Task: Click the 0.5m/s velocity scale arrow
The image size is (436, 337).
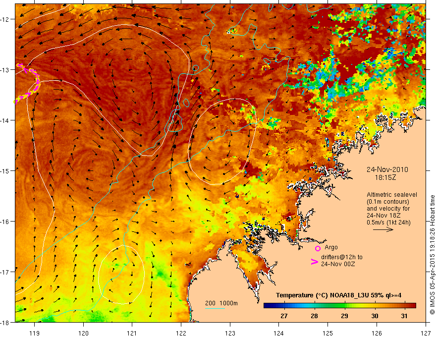Action: point(383,229)
